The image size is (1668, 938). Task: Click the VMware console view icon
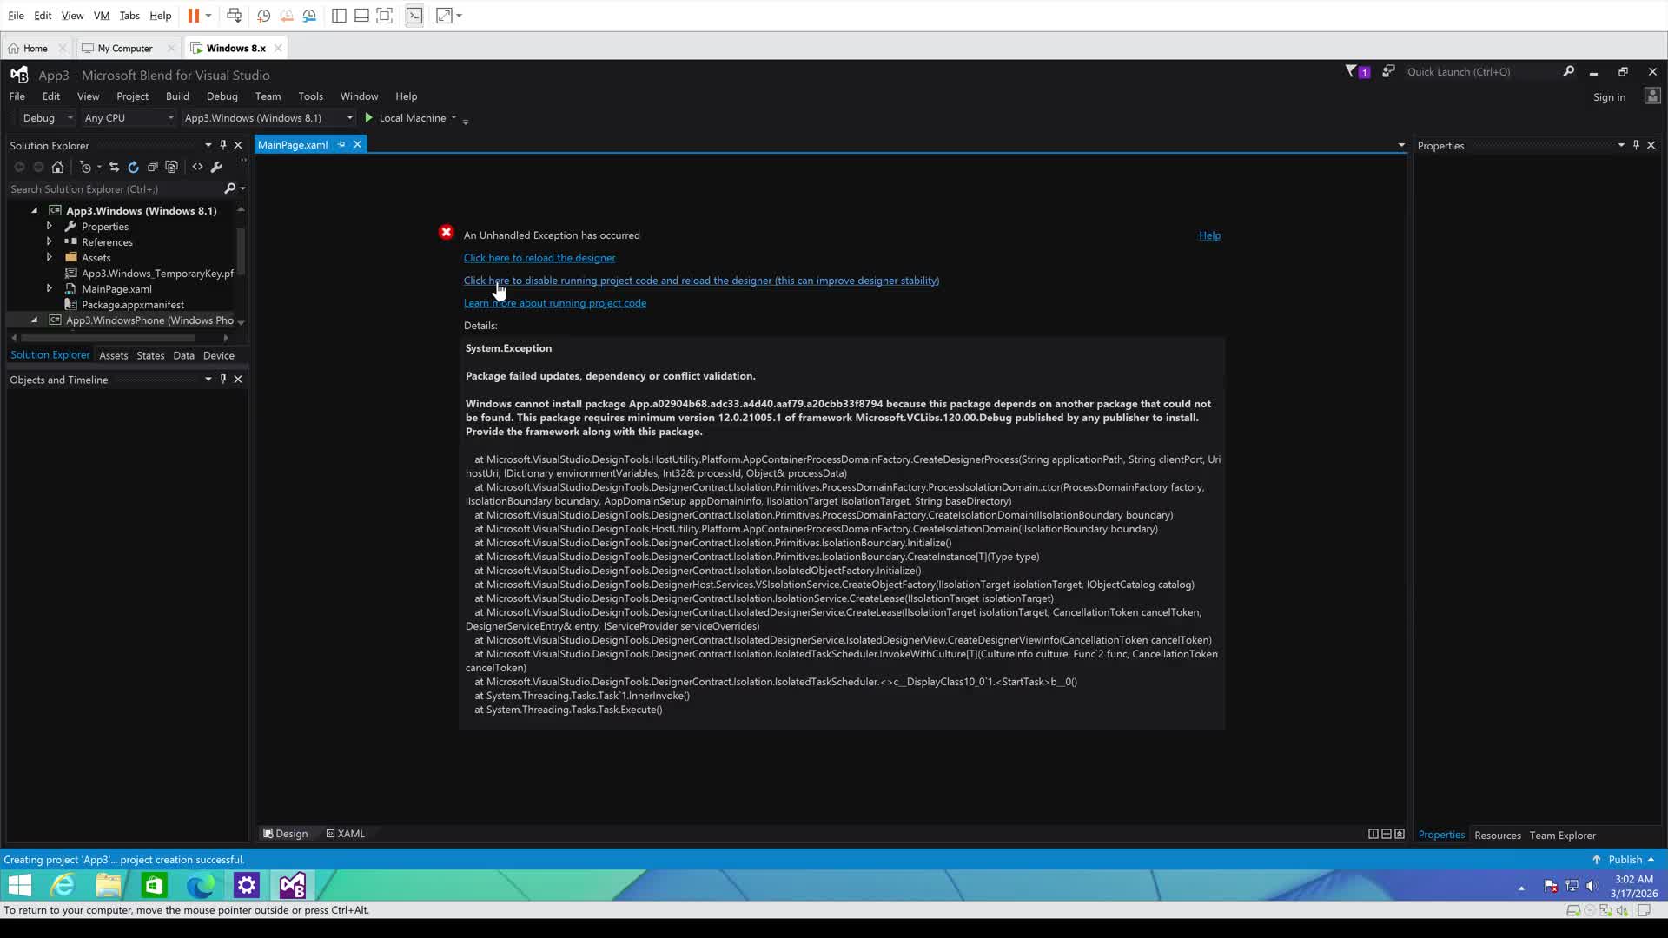[x=414, y=16]
